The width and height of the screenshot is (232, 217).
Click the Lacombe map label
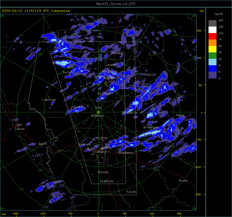tap(111, 65)
